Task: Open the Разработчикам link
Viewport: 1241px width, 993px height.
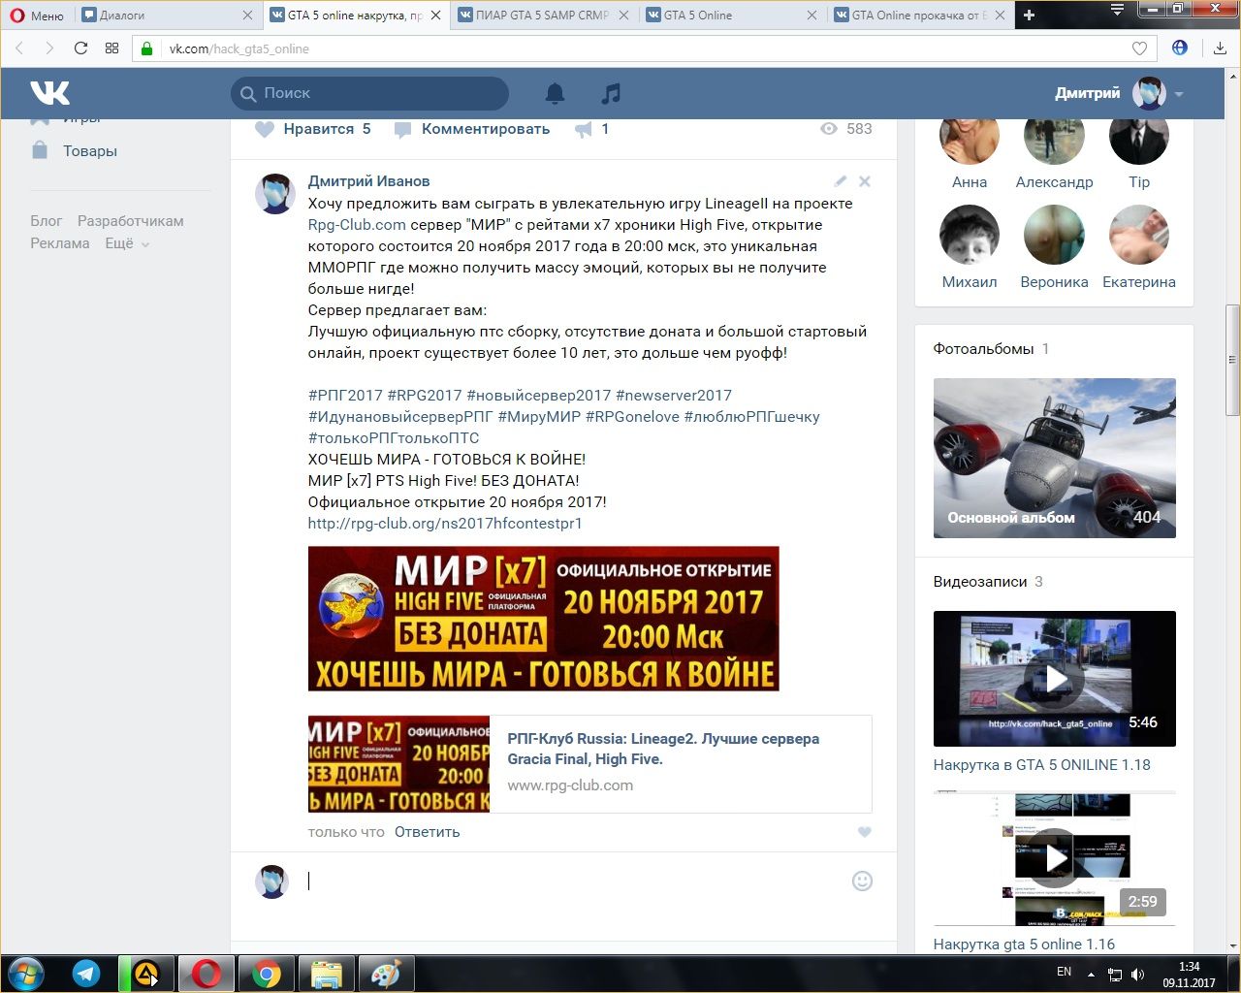Action: [131, 221]
